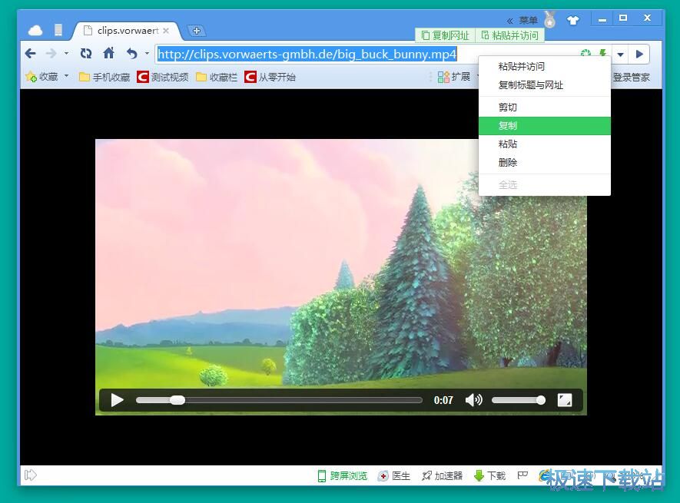Screen dimensions: 680x503
Task: Open the 加速器 accelerator tool
Action: (x=442, y=475)
